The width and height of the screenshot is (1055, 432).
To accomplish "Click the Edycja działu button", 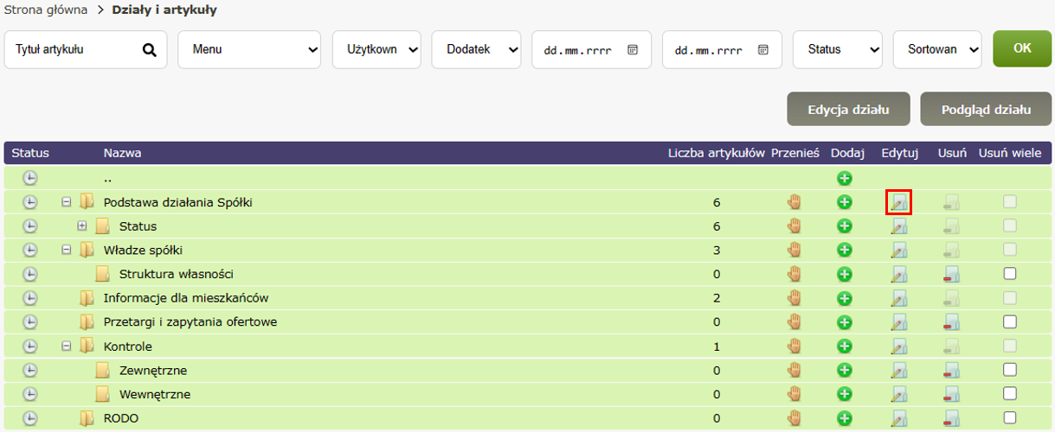I will pyautogui.click(x=847, y=110).
